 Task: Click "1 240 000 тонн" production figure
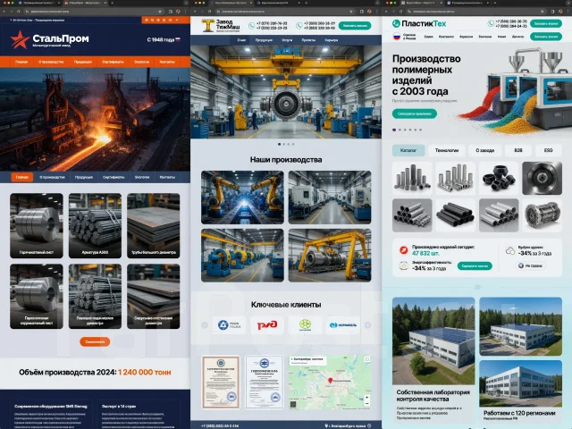tap(145, 372)
